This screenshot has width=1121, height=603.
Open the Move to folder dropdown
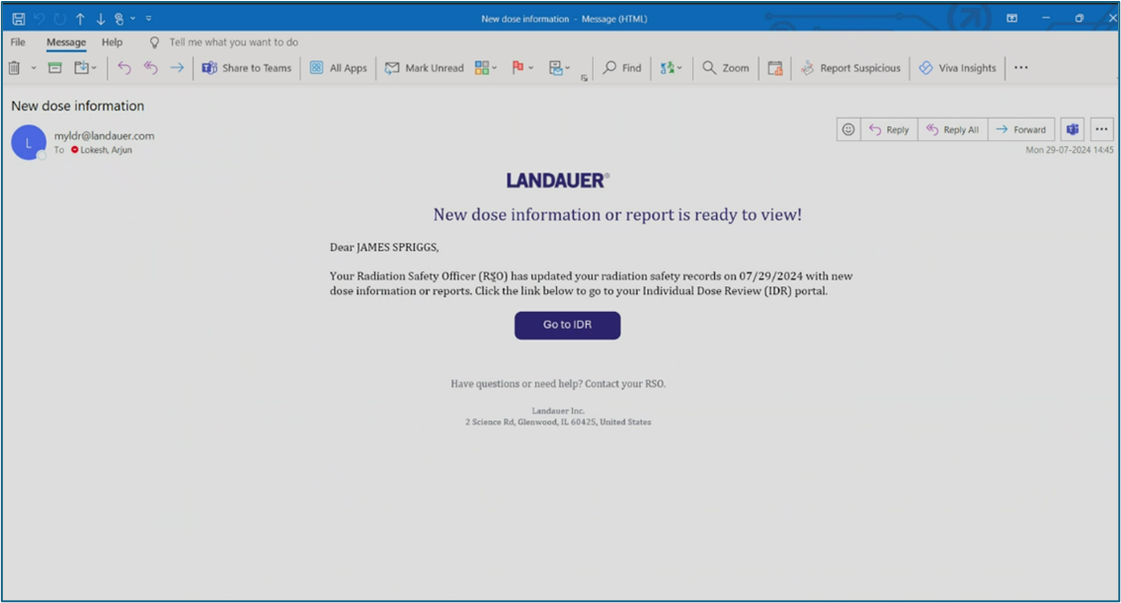coord(86,68)
